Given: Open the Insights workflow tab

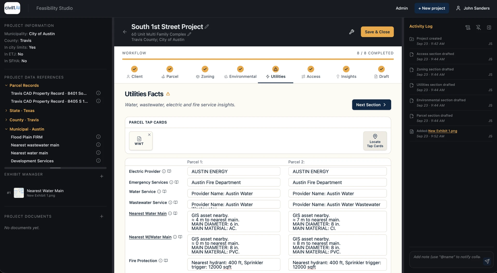Looking at the screenshot, I should coord(346,73).
